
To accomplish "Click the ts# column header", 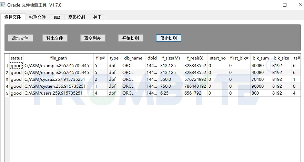I will [297, 58].
